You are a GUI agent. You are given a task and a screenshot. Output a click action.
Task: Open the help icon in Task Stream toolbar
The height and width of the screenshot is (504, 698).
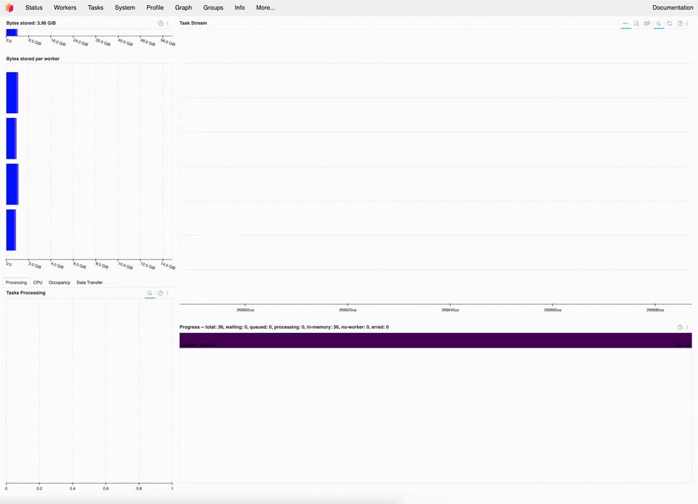point(681,23)
